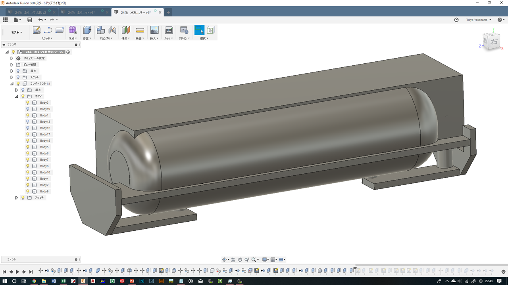Open the timeline settings gear
This screenshot has width=508, height=285.
coord(503,272)
